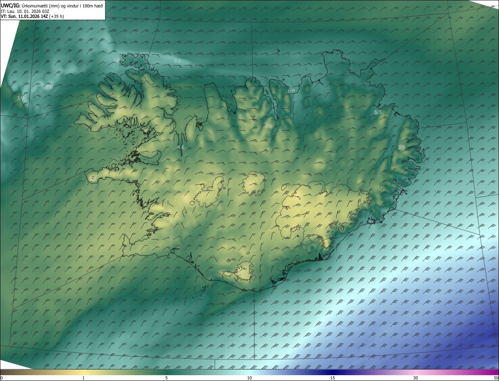This screenshot has height=381, width=499.
Task: Click the 6.3 value in northeast Iceland
Action: click(378, 112)
